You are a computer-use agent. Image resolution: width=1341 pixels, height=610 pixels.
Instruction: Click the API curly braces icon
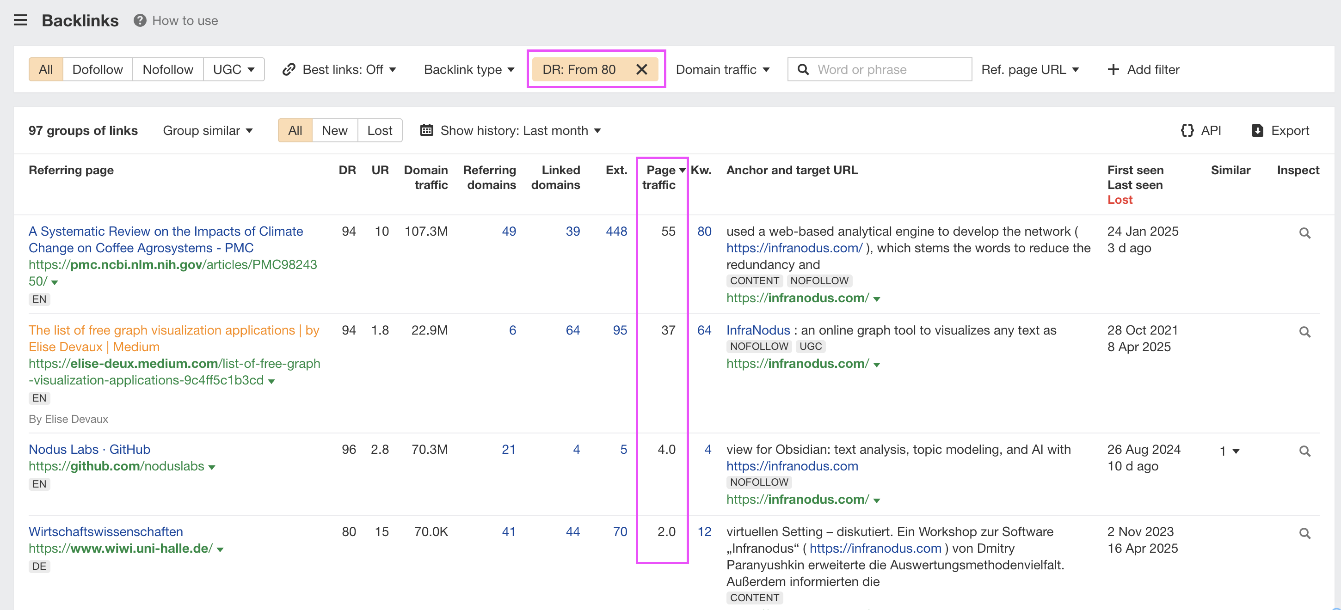tap(1187, 130)
